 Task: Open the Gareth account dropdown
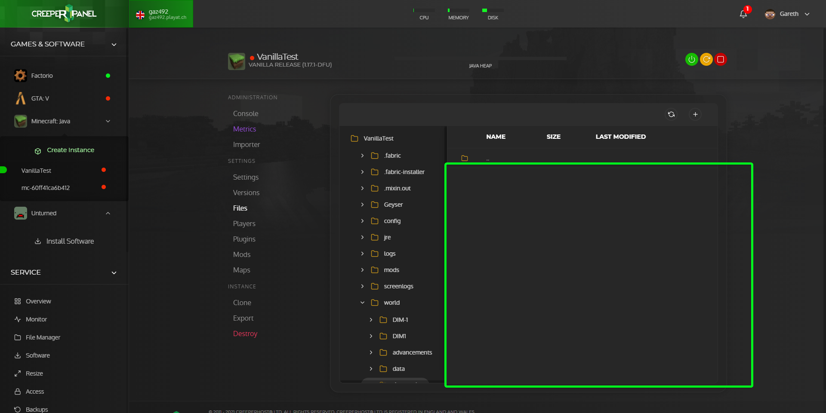click(807, 14)
